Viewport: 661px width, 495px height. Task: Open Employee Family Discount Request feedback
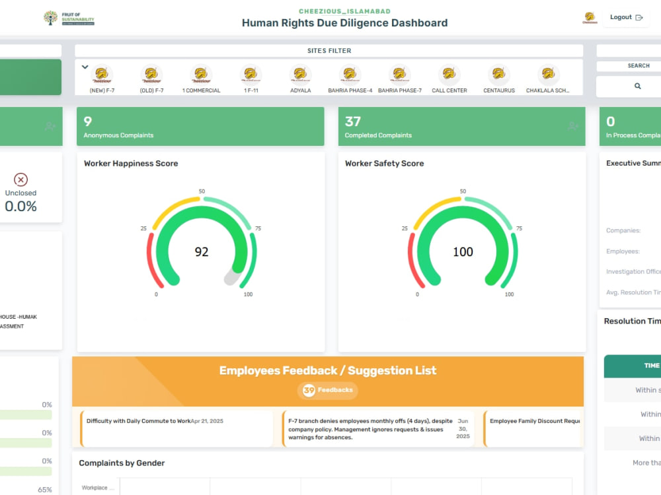click(x=533, y=428)
